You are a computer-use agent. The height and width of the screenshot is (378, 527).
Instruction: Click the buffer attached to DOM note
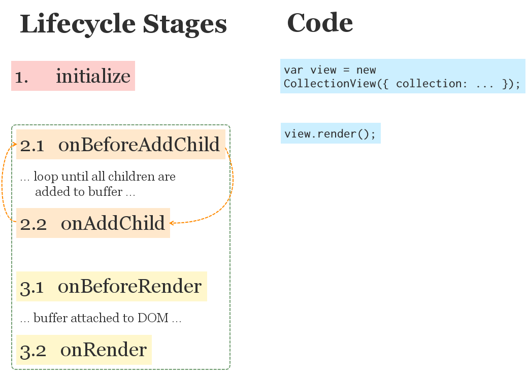101,318
